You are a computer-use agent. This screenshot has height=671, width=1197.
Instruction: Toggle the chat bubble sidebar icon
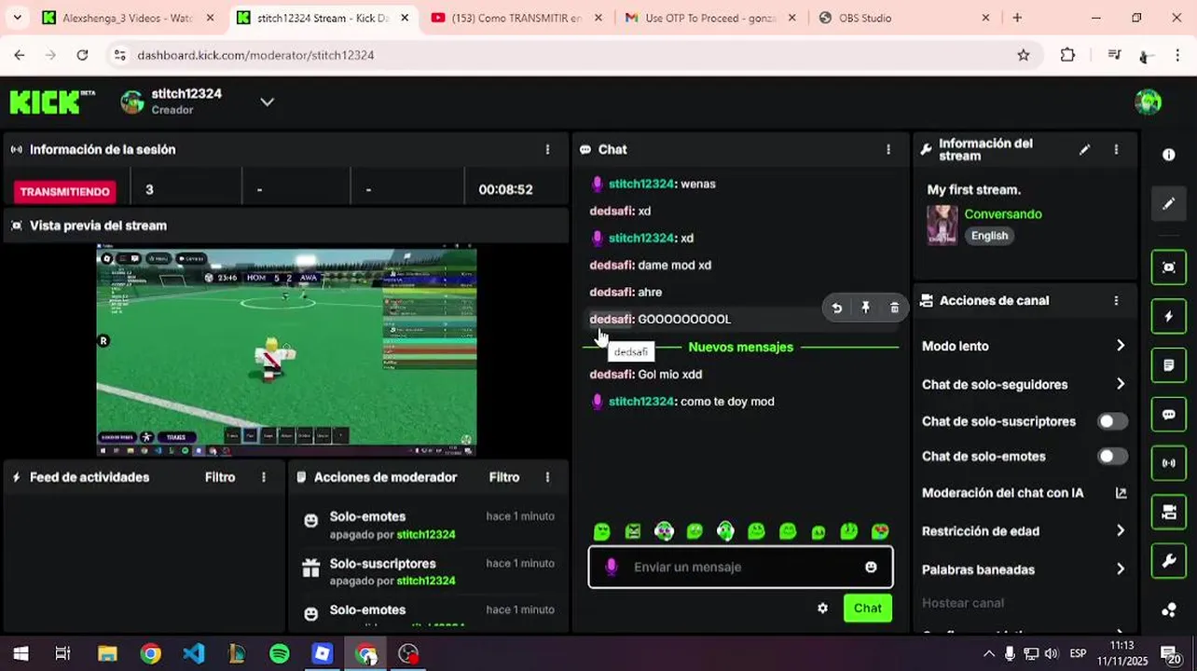[1169, 415]
